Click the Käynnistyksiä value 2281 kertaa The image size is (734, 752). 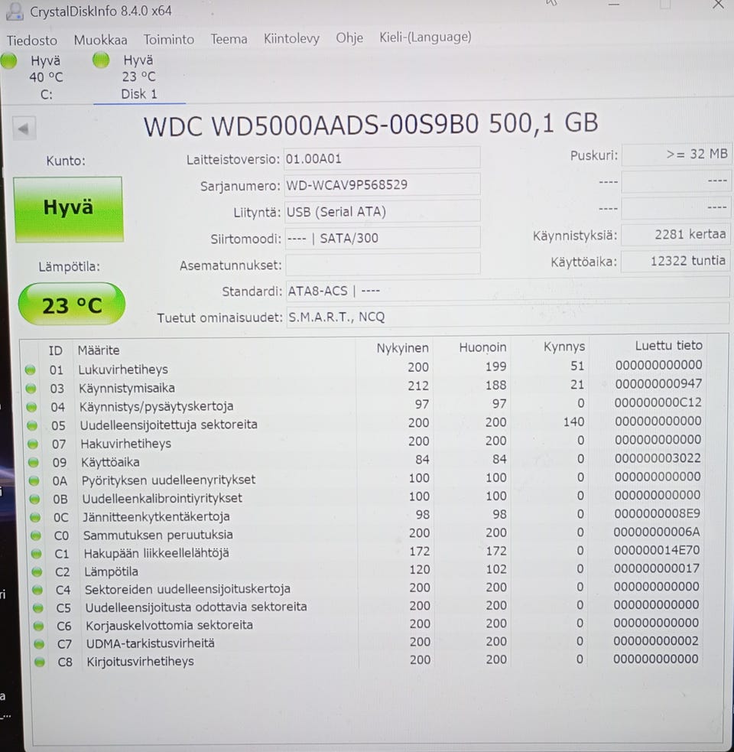[676, 235]
